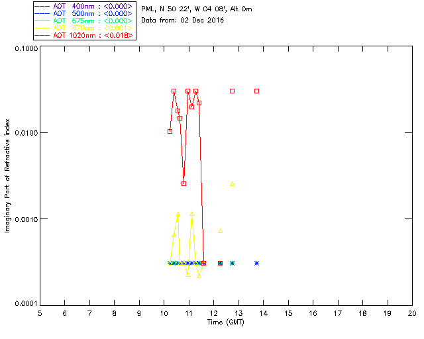Click the yellow dashed line sample for 870nm in legend
The height and width of the screenshot is (339, 424).
tap(42, 28)
